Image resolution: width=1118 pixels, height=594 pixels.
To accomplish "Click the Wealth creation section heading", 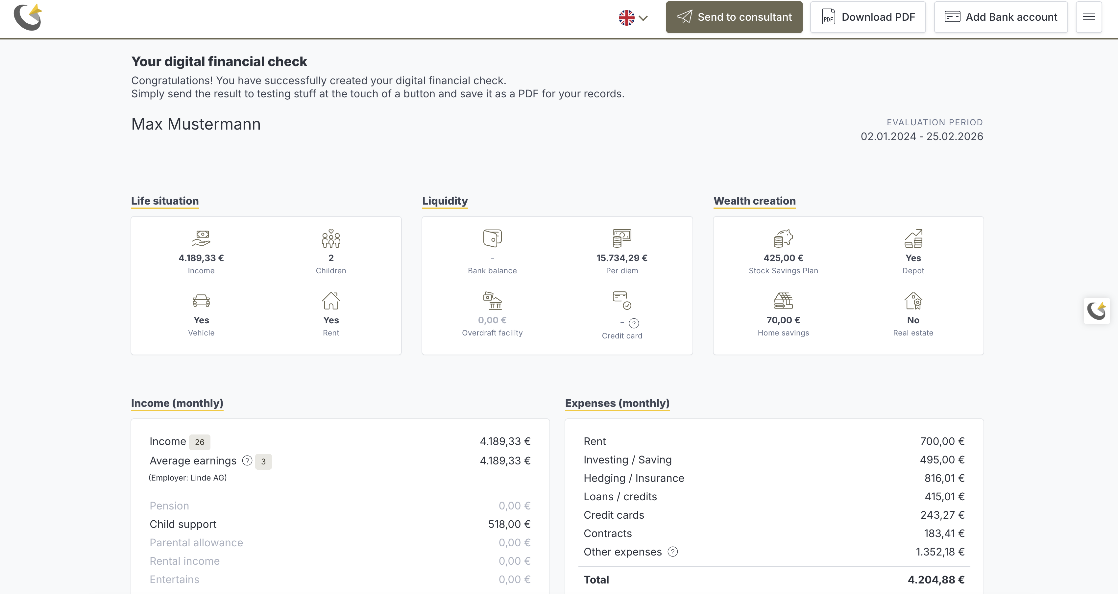I will [754, 201].
